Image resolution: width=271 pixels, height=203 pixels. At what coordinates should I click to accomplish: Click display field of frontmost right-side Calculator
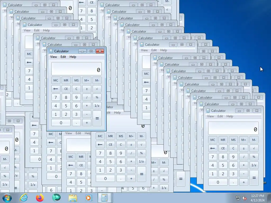point(233,128)
